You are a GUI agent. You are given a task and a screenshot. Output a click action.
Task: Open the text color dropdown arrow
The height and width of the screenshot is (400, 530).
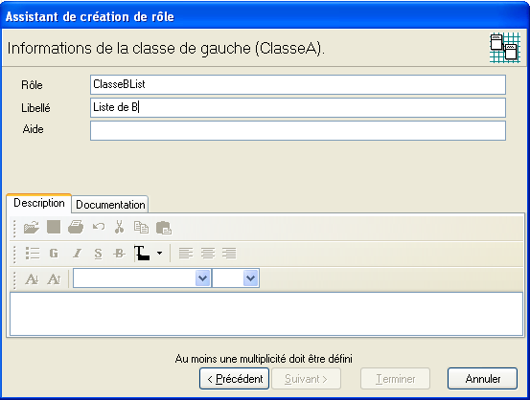click(x=159, y=253)
